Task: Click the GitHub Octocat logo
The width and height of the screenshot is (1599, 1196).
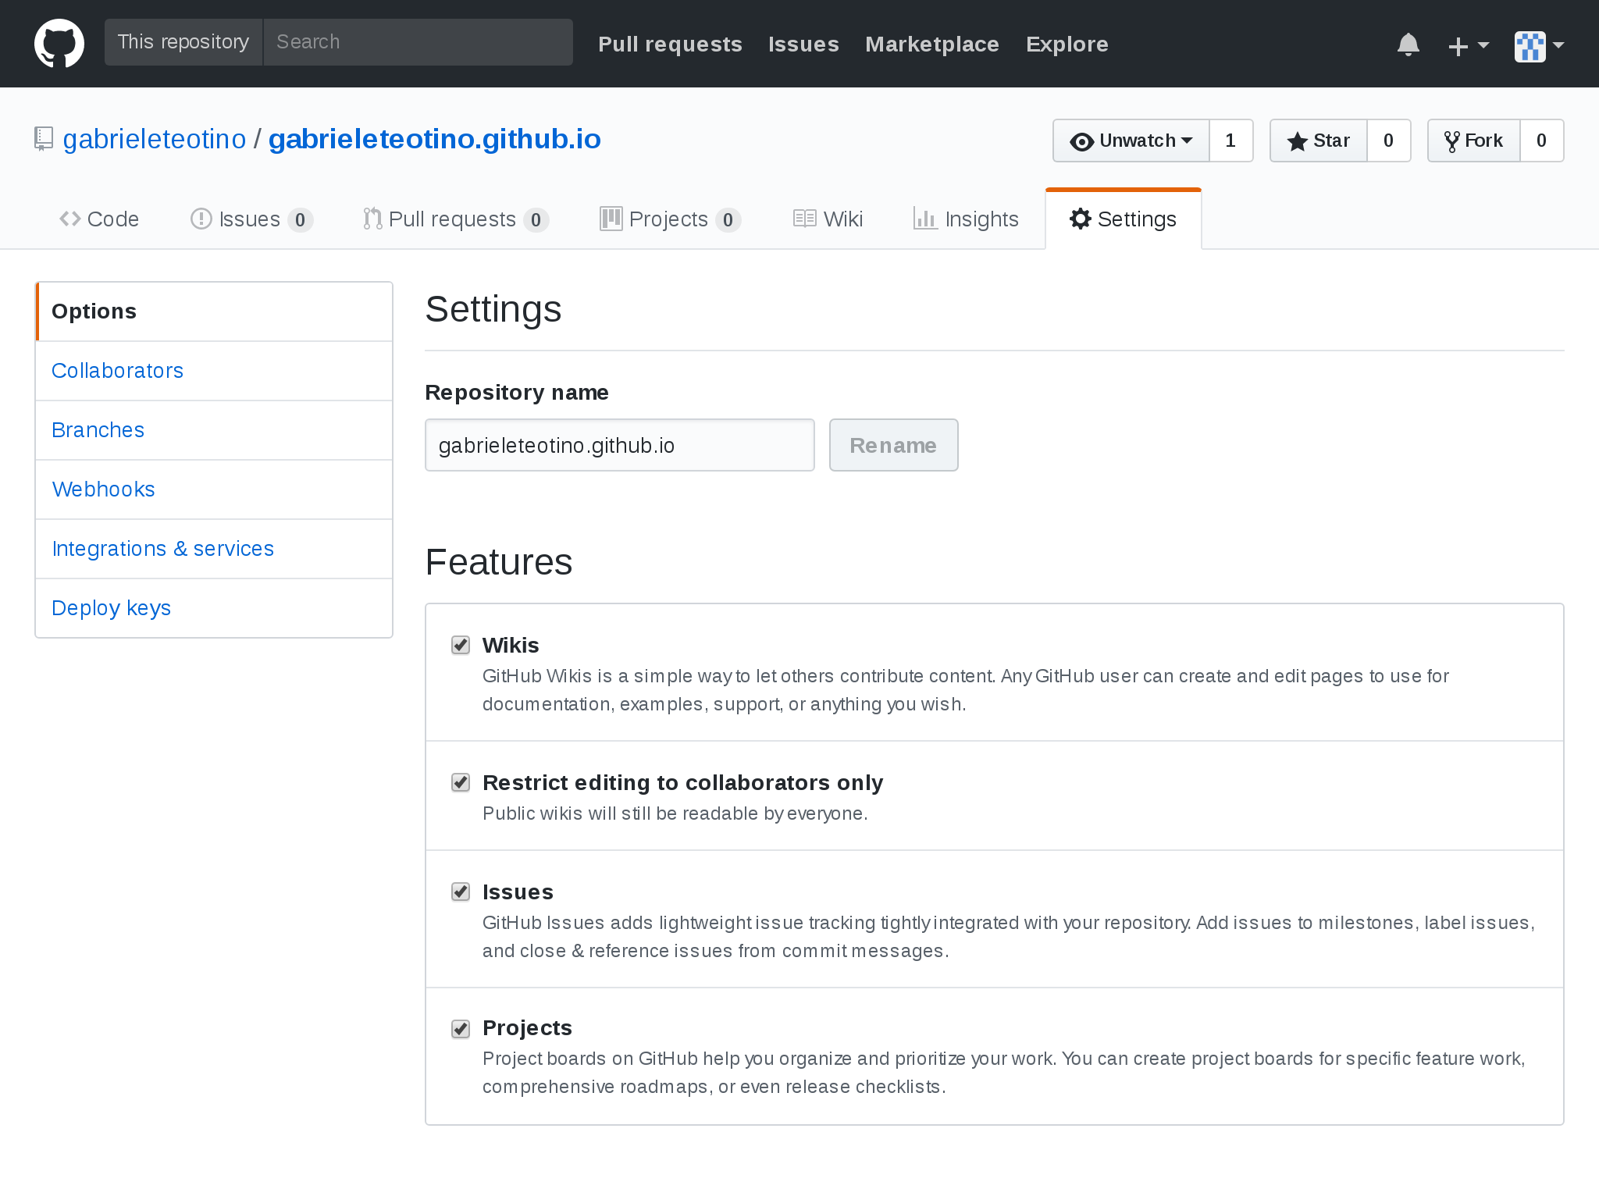Action: [59, 43]
